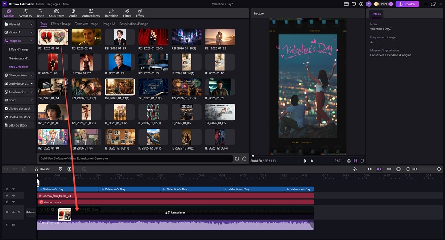Screen dimensions: 445x240
Task: Switch to the Texte vers Image tab
Action: (86, 24)
